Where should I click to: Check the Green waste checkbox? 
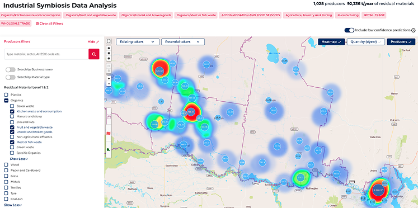pyautogui.click(x=12, y=147)
